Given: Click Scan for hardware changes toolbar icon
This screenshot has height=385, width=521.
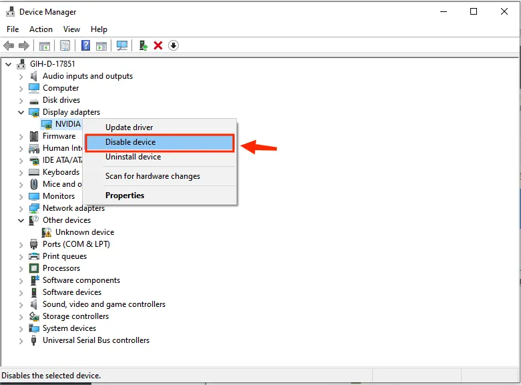Looking at the screenshot, I should coord(122,45).
